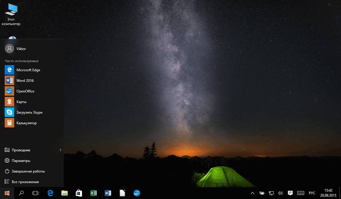
Task: Launch Excel from the taskbar
Action: tap(93, 193)
